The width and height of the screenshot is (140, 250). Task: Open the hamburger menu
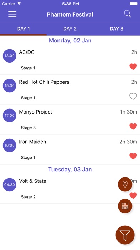[12, 14]
